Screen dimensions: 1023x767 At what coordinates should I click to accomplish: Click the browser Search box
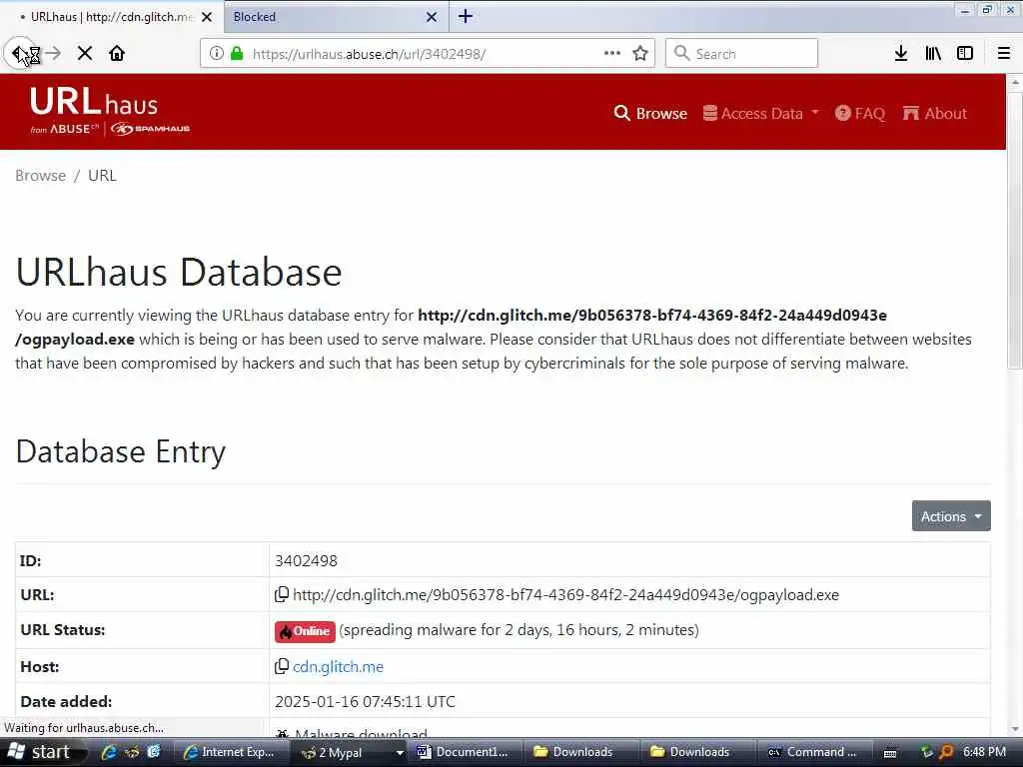coord(741,54)
